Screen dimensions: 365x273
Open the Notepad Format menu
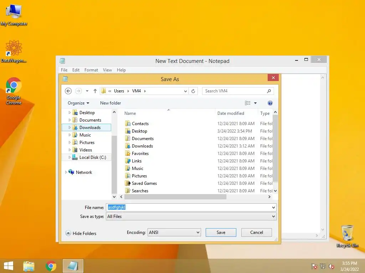[x=91, y=70]
